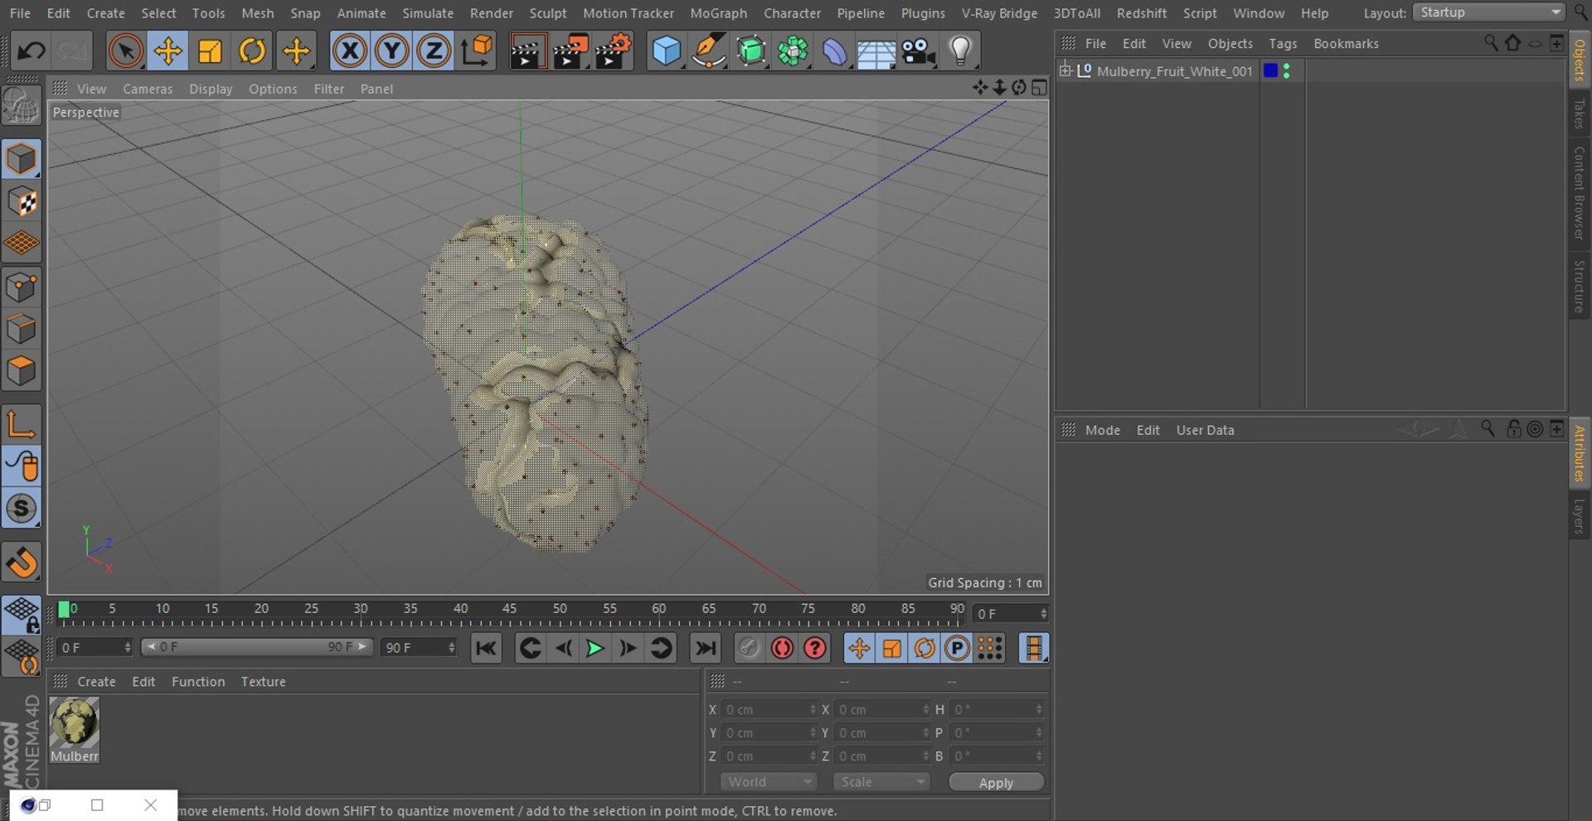This screenshot has height=821, width=1592.
Task: Apply the coordinate values
Action: [996, 783]
